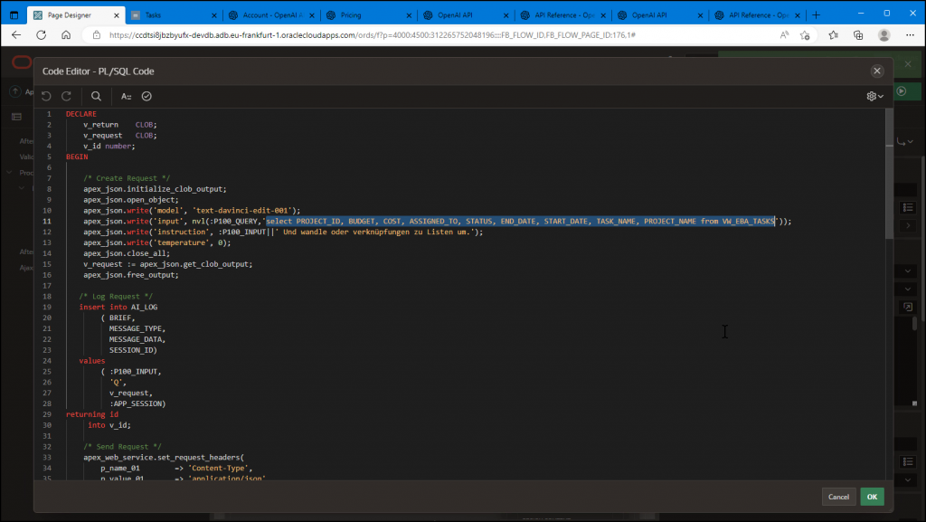The image size is (926, 522).
Task: Click 'insert into AI_LOG' line
Action: 118,307
